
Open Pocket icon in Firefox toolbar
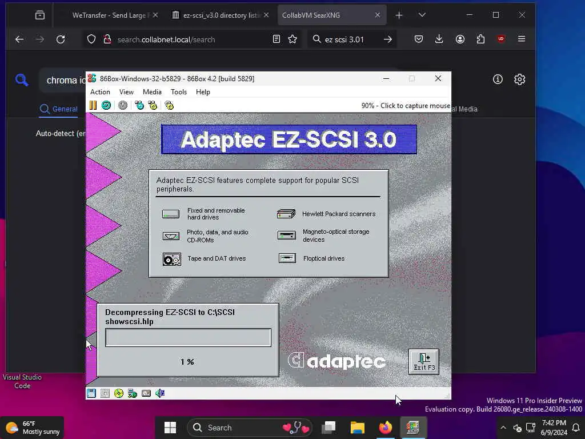click(419, 39)
